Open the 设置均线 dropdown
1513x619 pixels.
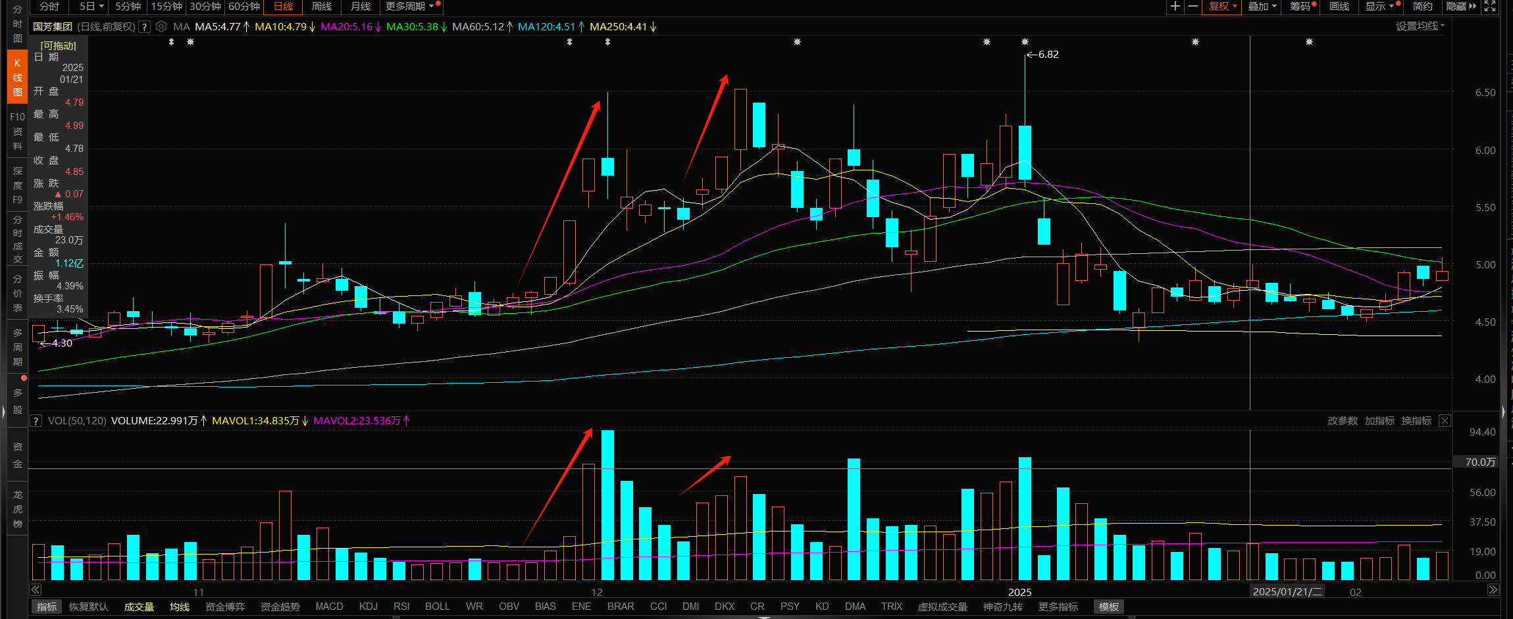tap(1420, 26)
